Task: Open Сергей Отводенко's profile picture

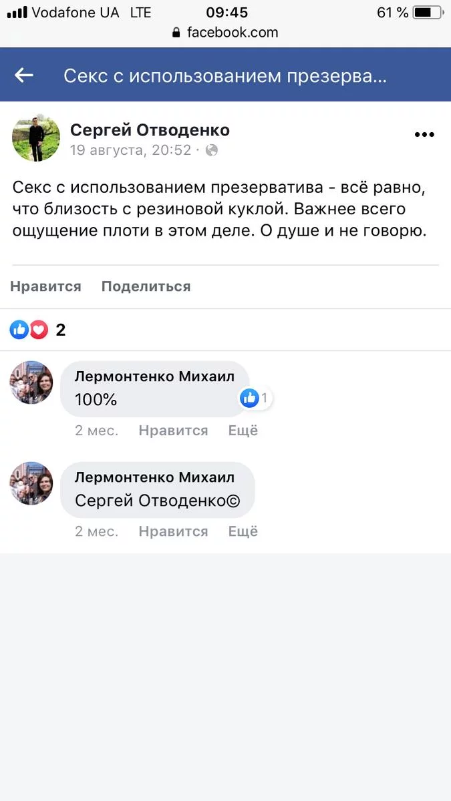Action: [x=36, y=138]
